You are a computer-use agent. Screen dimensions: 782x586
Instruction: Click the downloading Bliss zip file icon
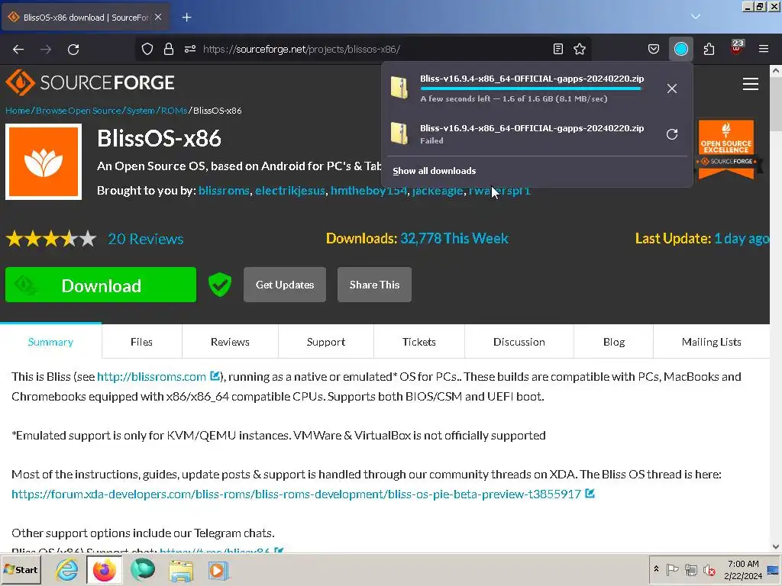(x=399, y=88)
